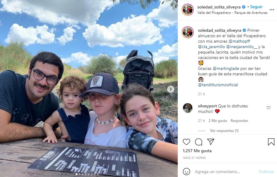This screenshot has height=177, width=277.
Task: Like the post with the heart icon
Action: [x=186, y=142]
